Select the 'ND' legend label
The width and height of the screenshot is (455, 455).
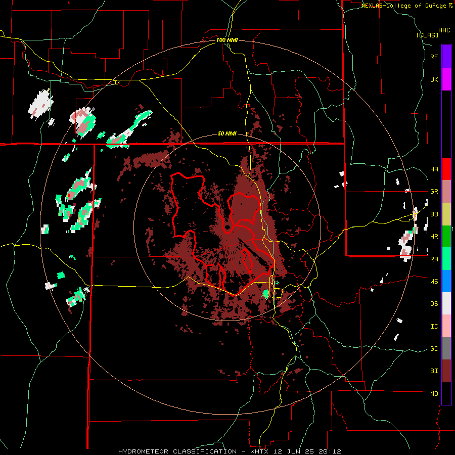point(434,393)
